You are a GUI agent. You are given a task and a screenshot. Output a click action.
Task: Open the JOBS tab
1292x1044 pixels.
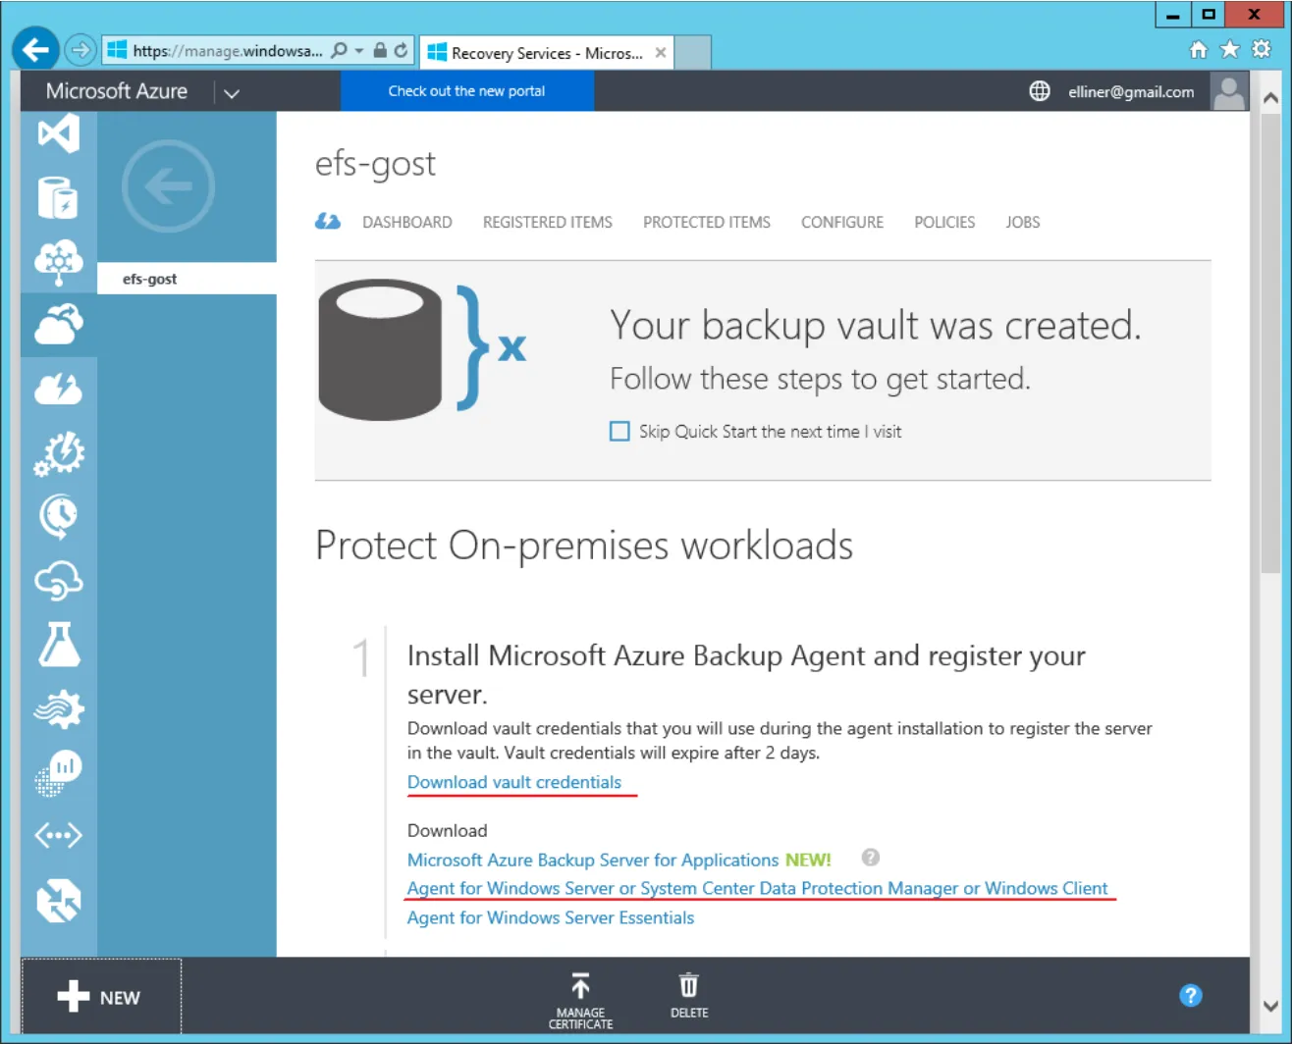[x=1023, y=223]
